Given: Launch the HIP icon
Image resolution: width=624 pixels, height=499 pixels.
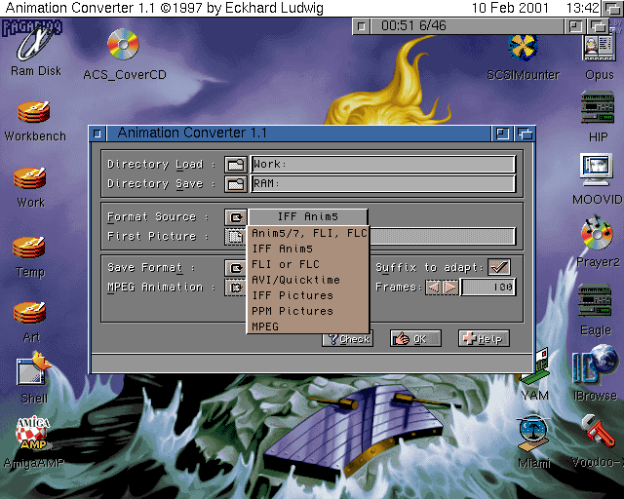Looking at the screenshot, I should (598, 107).
